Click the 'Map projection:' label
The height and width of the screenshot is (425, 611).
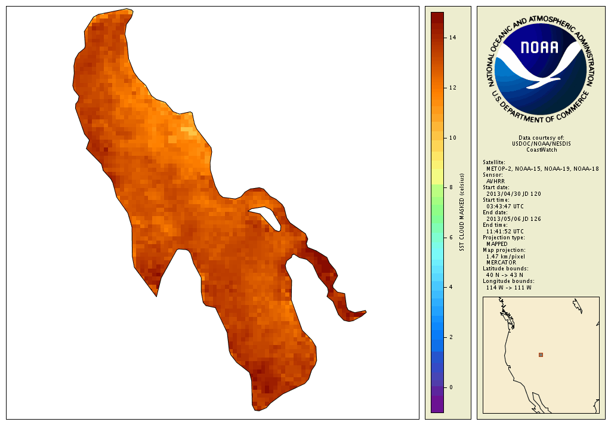(x=504, y=250)
